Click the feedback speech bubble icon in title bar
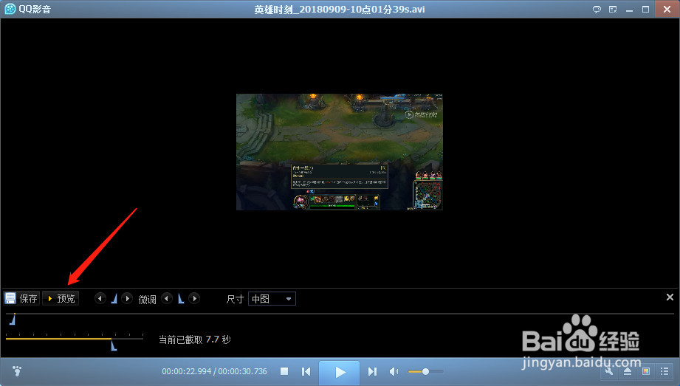The image size is (680, 386). point(597,9)
